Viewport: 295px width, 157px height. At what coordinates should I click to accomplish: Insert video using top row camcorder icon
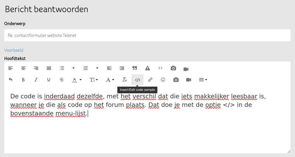(x=186, y=69)
